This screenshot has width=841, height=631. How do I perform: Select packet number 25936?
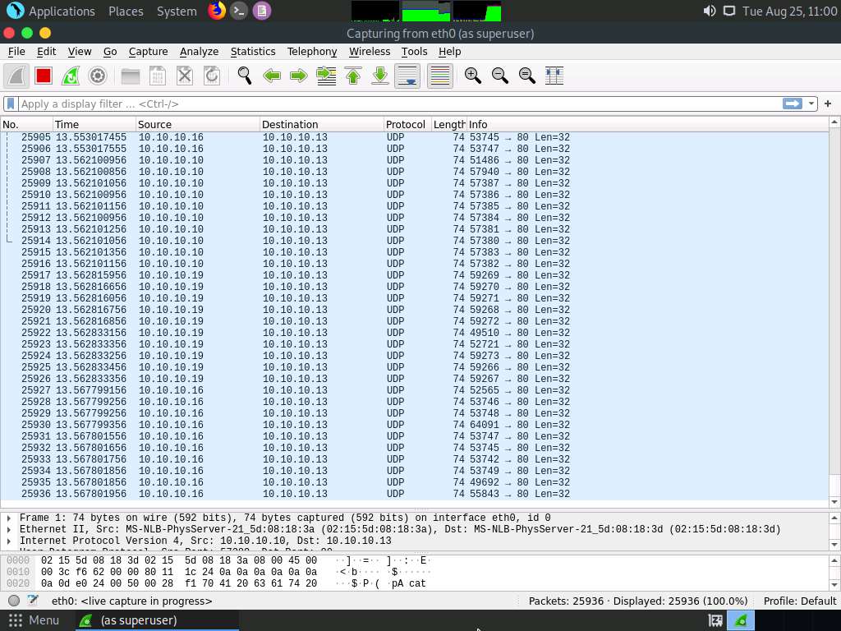(415, 494)
